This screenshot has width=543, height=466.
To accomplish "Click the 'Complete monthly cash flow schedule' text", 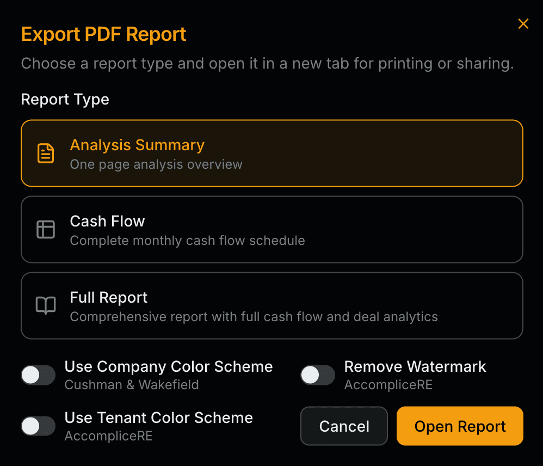I will point(188,241).
